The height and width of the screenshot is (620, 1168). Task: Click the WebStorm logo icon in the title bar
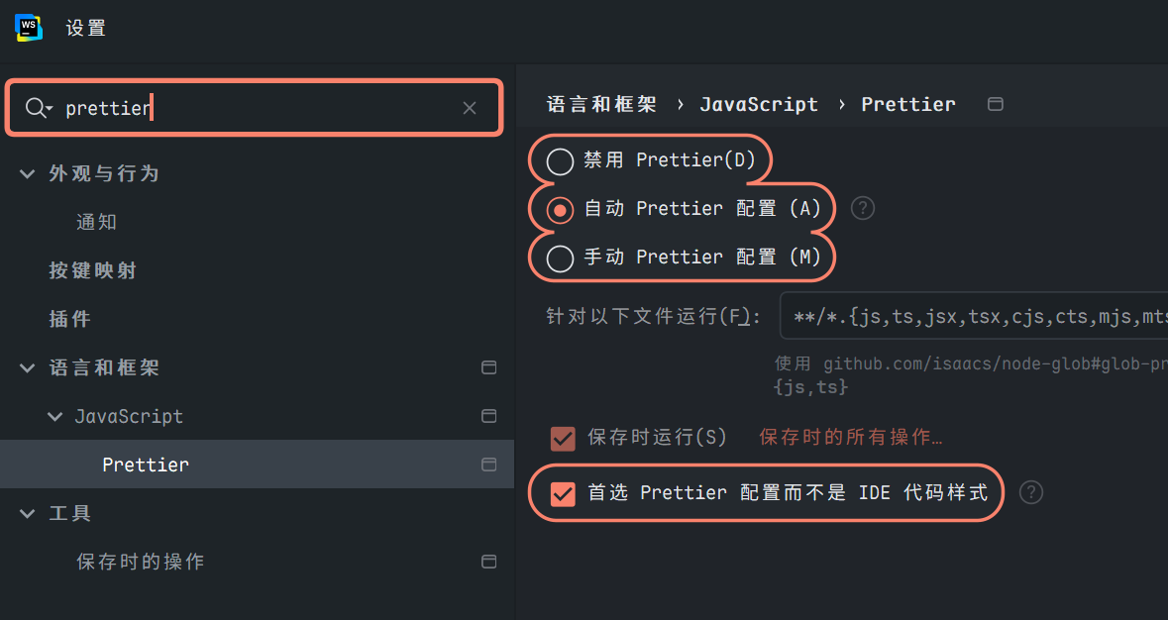pyautogui.click(x=29, y=28)
